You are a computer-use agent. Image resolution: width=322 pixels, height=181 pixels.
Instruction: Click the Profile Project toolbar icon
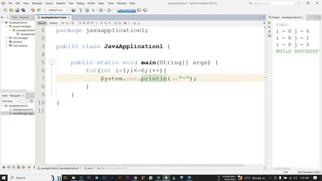pos(109,10)
